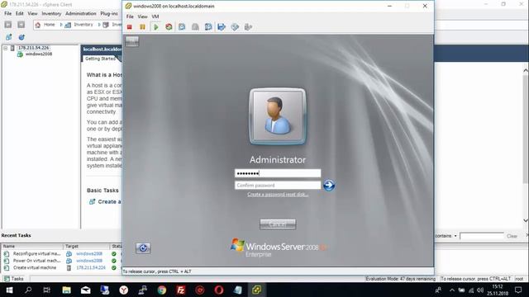Click the Ease of Access button on the login screen

click(143, 247)
